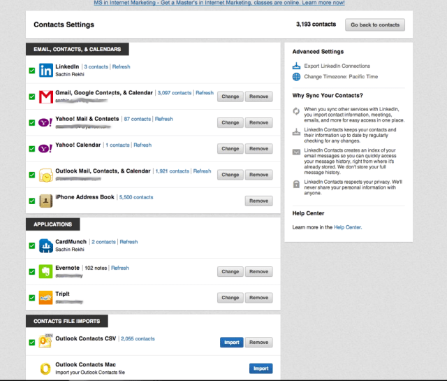
Task: Uncheck the Gmail, Google Contacts checkbox
Action: [x=32, y=96]
